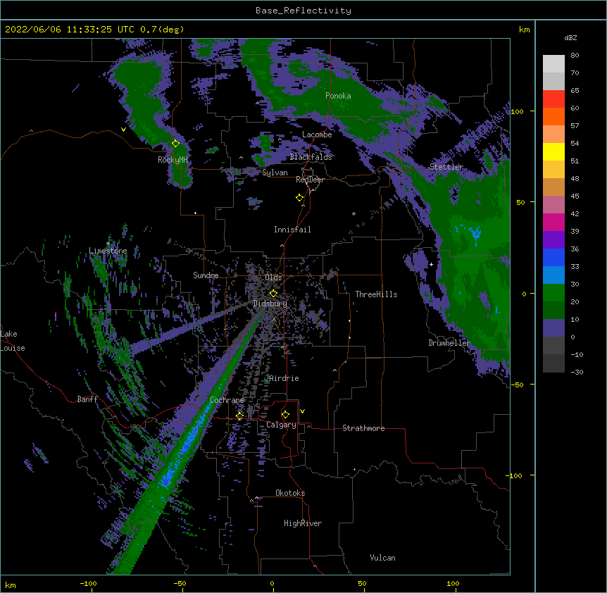
Task: Click the 100 tick on the right axis
Action: pos(517,111)
